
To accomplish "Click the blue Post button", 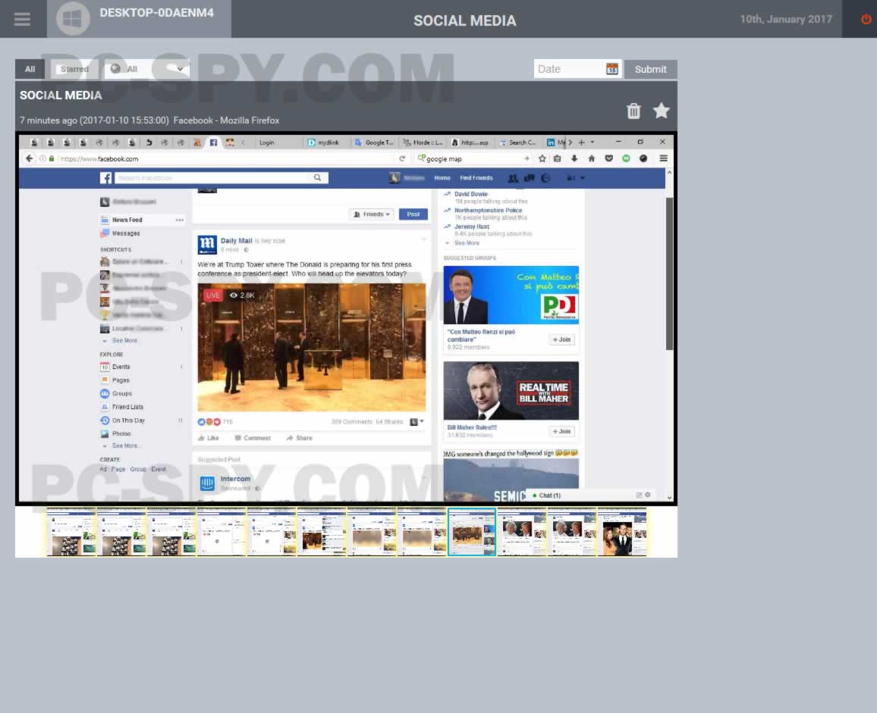I will (x=413, y=214).
